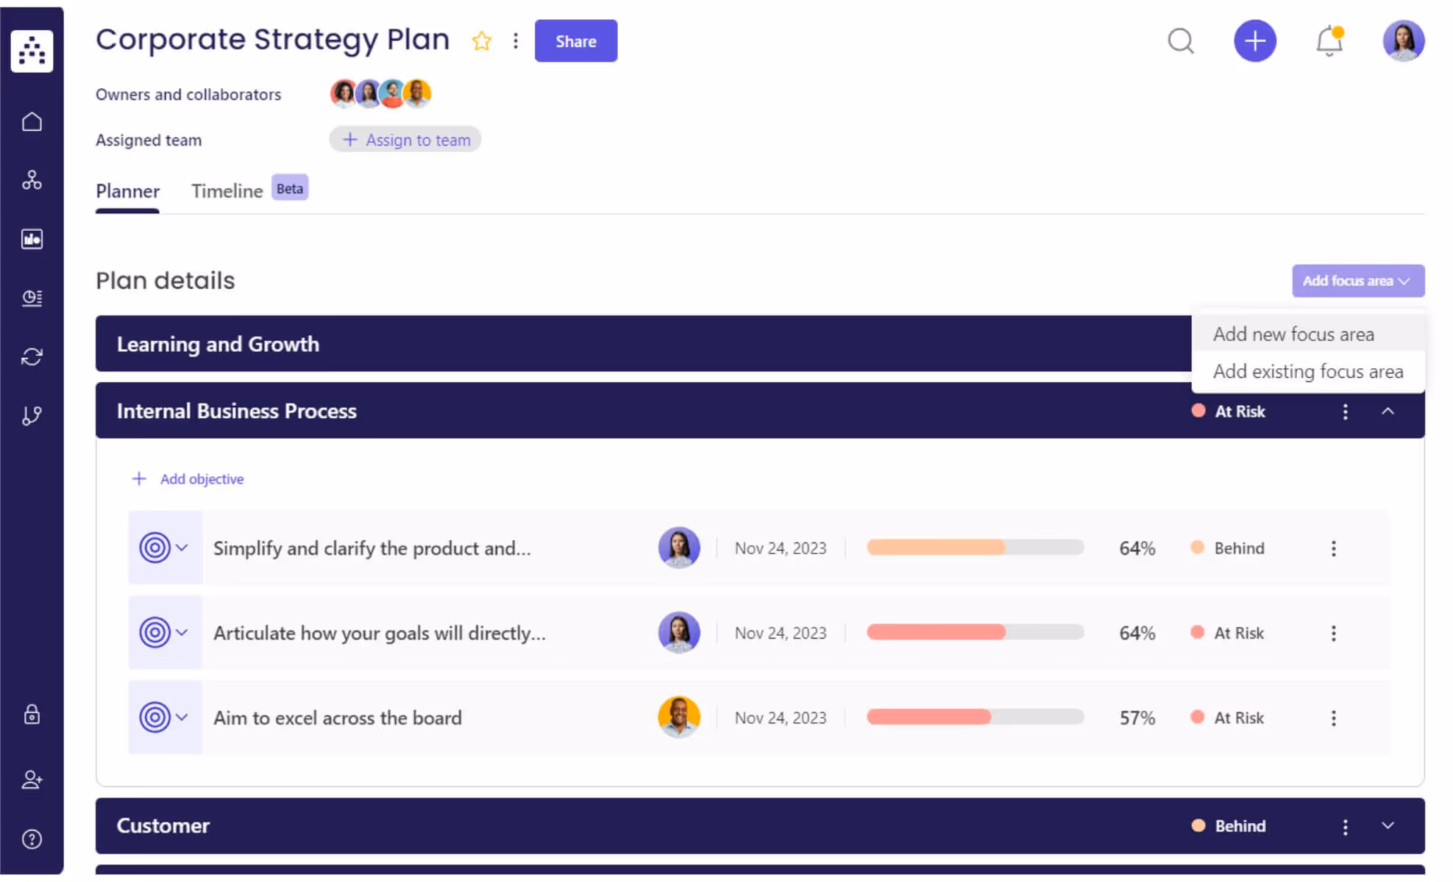Collapse the Internal Business Process section
The image size is (1453, 882).
(1388, 412)
